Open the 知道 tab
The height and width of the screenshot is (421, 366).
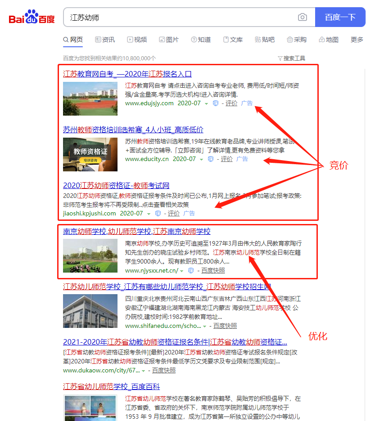pyautogui.click(x=201, y=40)
